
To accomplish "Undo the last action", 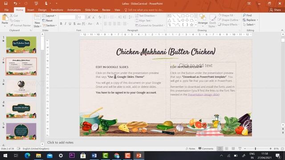I will (x=15, y=4).
